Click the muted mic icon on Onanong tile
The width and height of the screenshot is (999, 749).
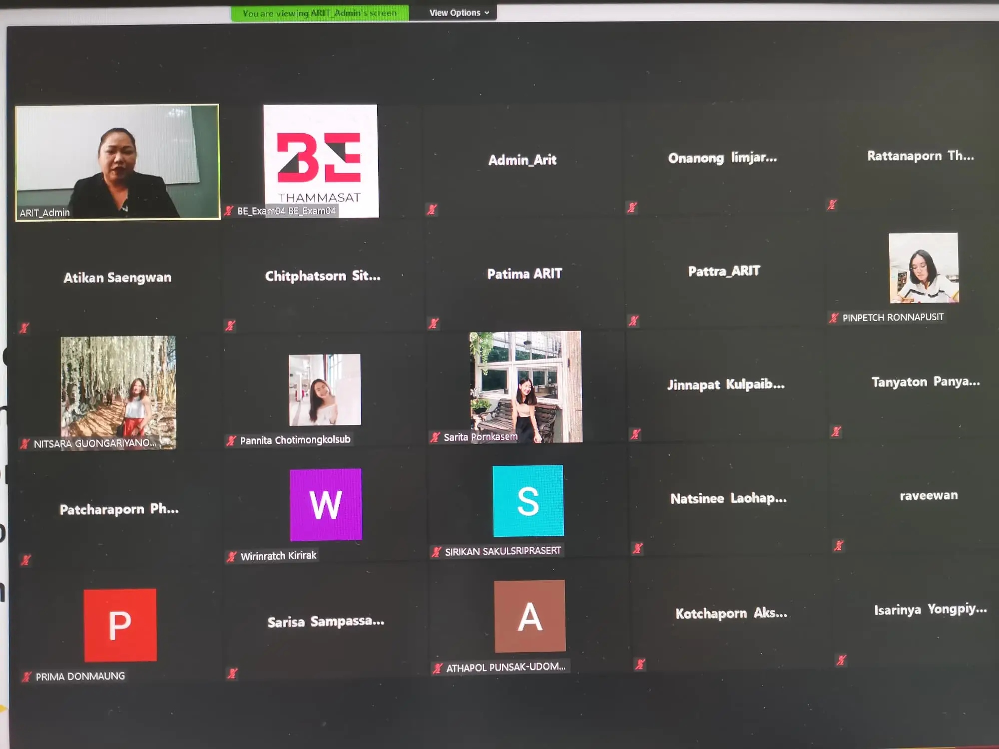tap(632, 207)
